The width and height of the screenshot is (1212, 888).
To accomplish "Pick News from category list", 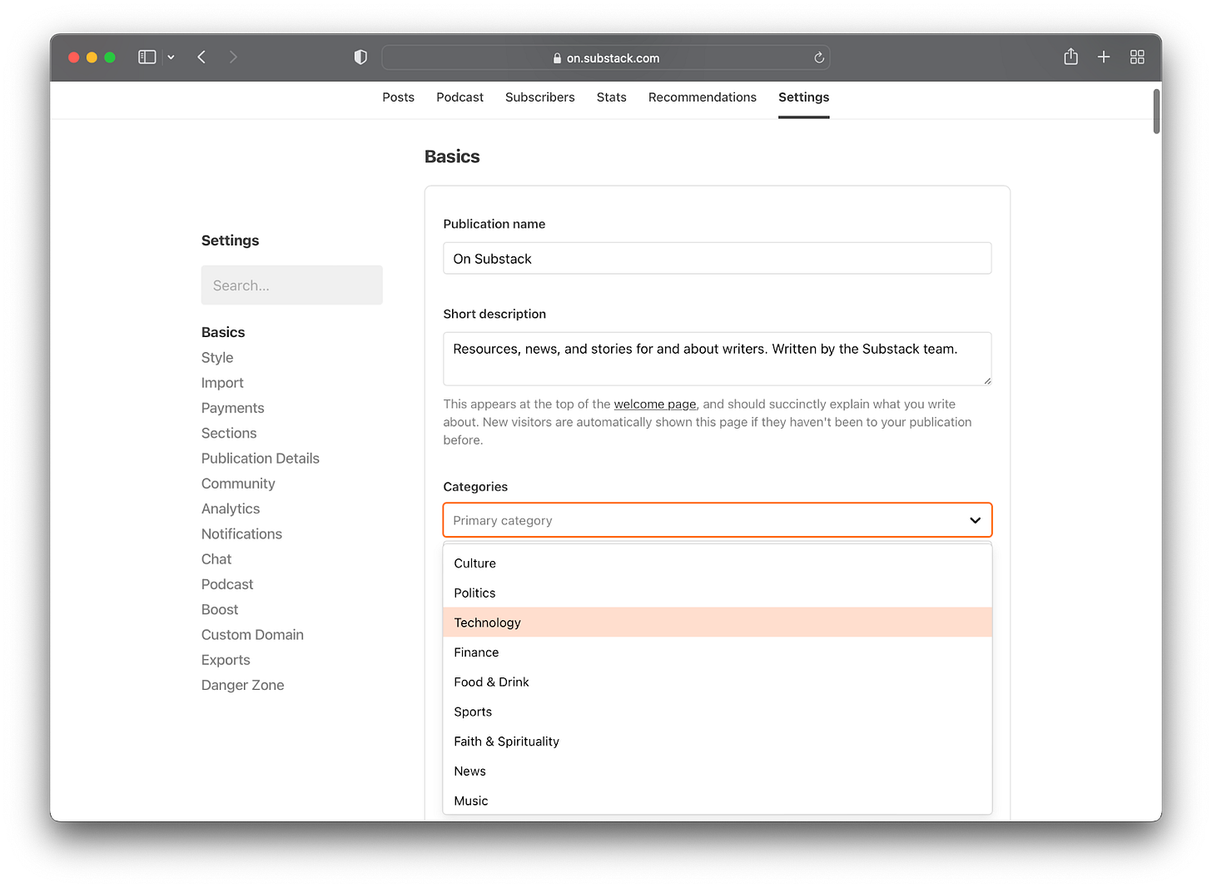I will point(718,771).
